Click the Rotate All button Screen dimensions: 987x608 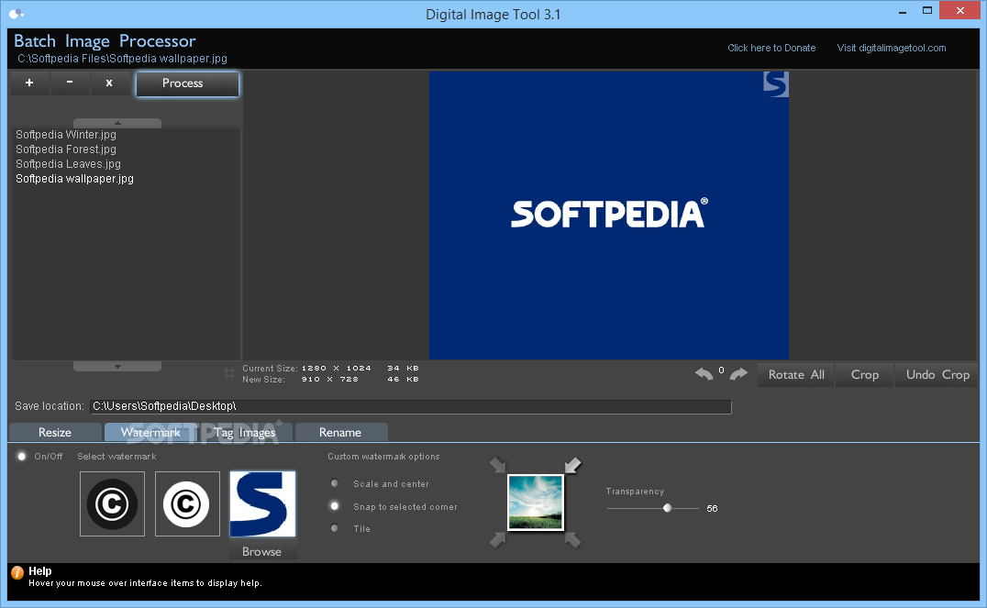(x=795, y=374)
